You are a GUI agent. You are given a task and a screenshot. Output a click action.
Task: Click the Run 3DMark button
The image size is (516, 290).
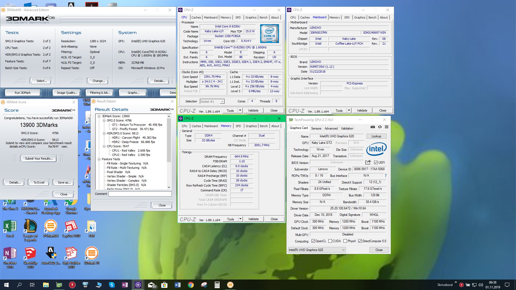tap(23, 93)
